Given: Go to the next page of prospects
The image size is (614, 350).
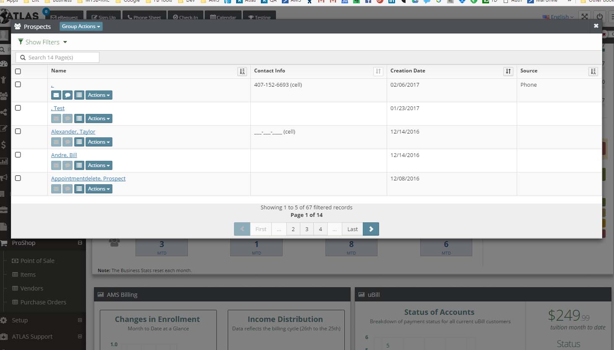Looking at the screenshot, I should tap(371, 229).
